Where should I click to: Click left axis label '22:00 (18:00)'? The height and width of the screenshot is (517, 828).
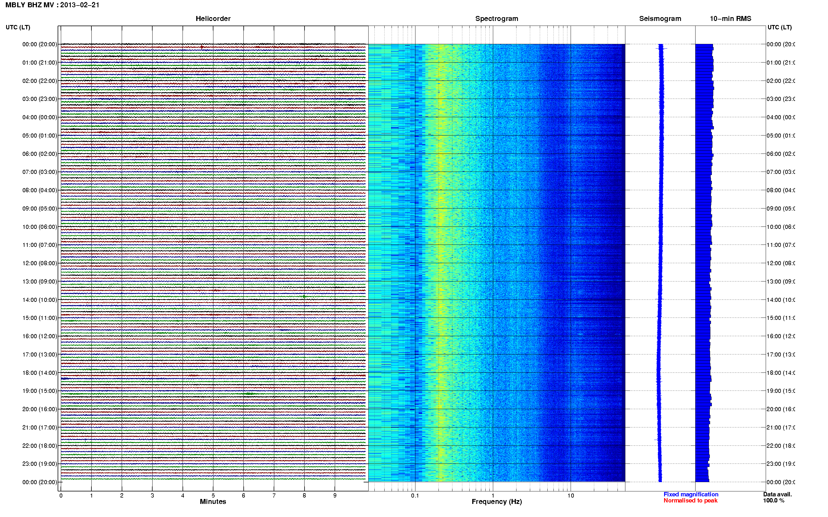(40, 445)
